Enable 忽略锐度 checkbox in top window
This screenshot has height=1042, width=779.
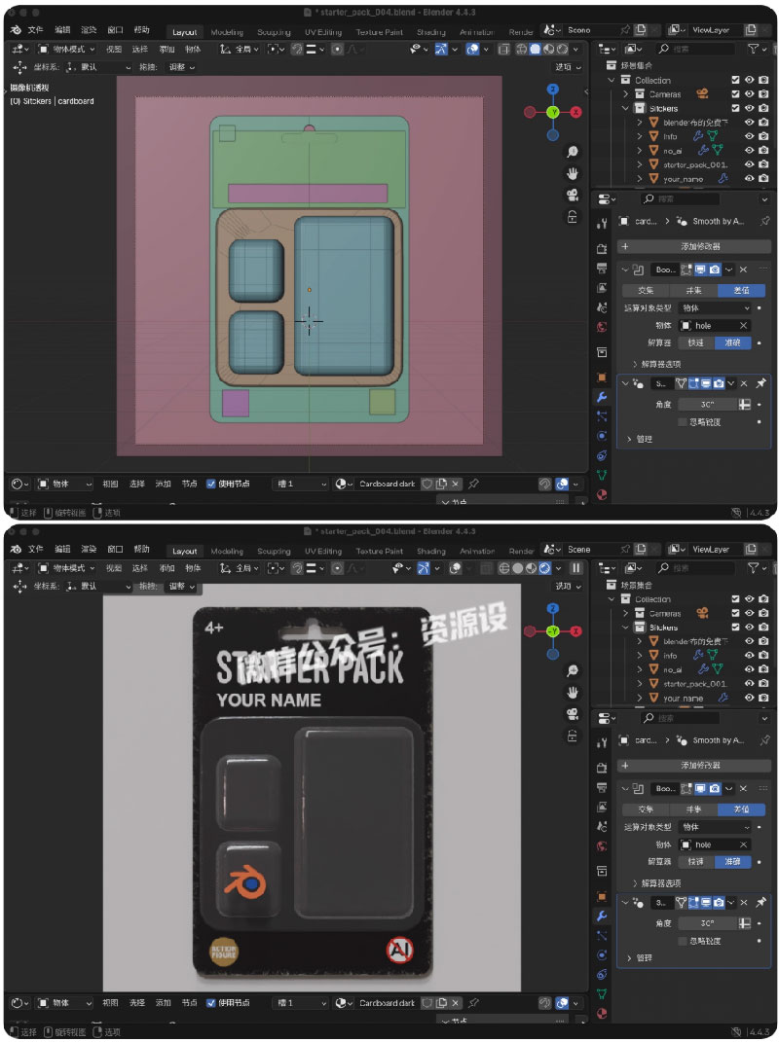click(683, 422)
